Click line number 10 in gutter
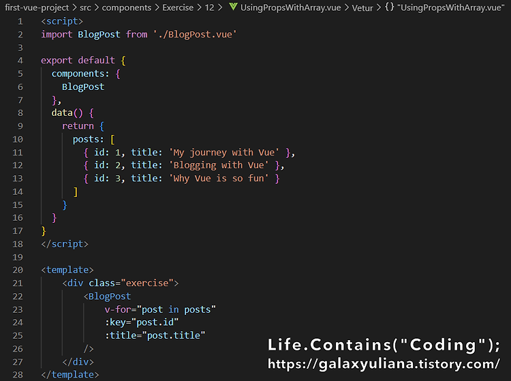Image resolution: width=511 pixels, height=381 pixels. click(x=18, y=140)
